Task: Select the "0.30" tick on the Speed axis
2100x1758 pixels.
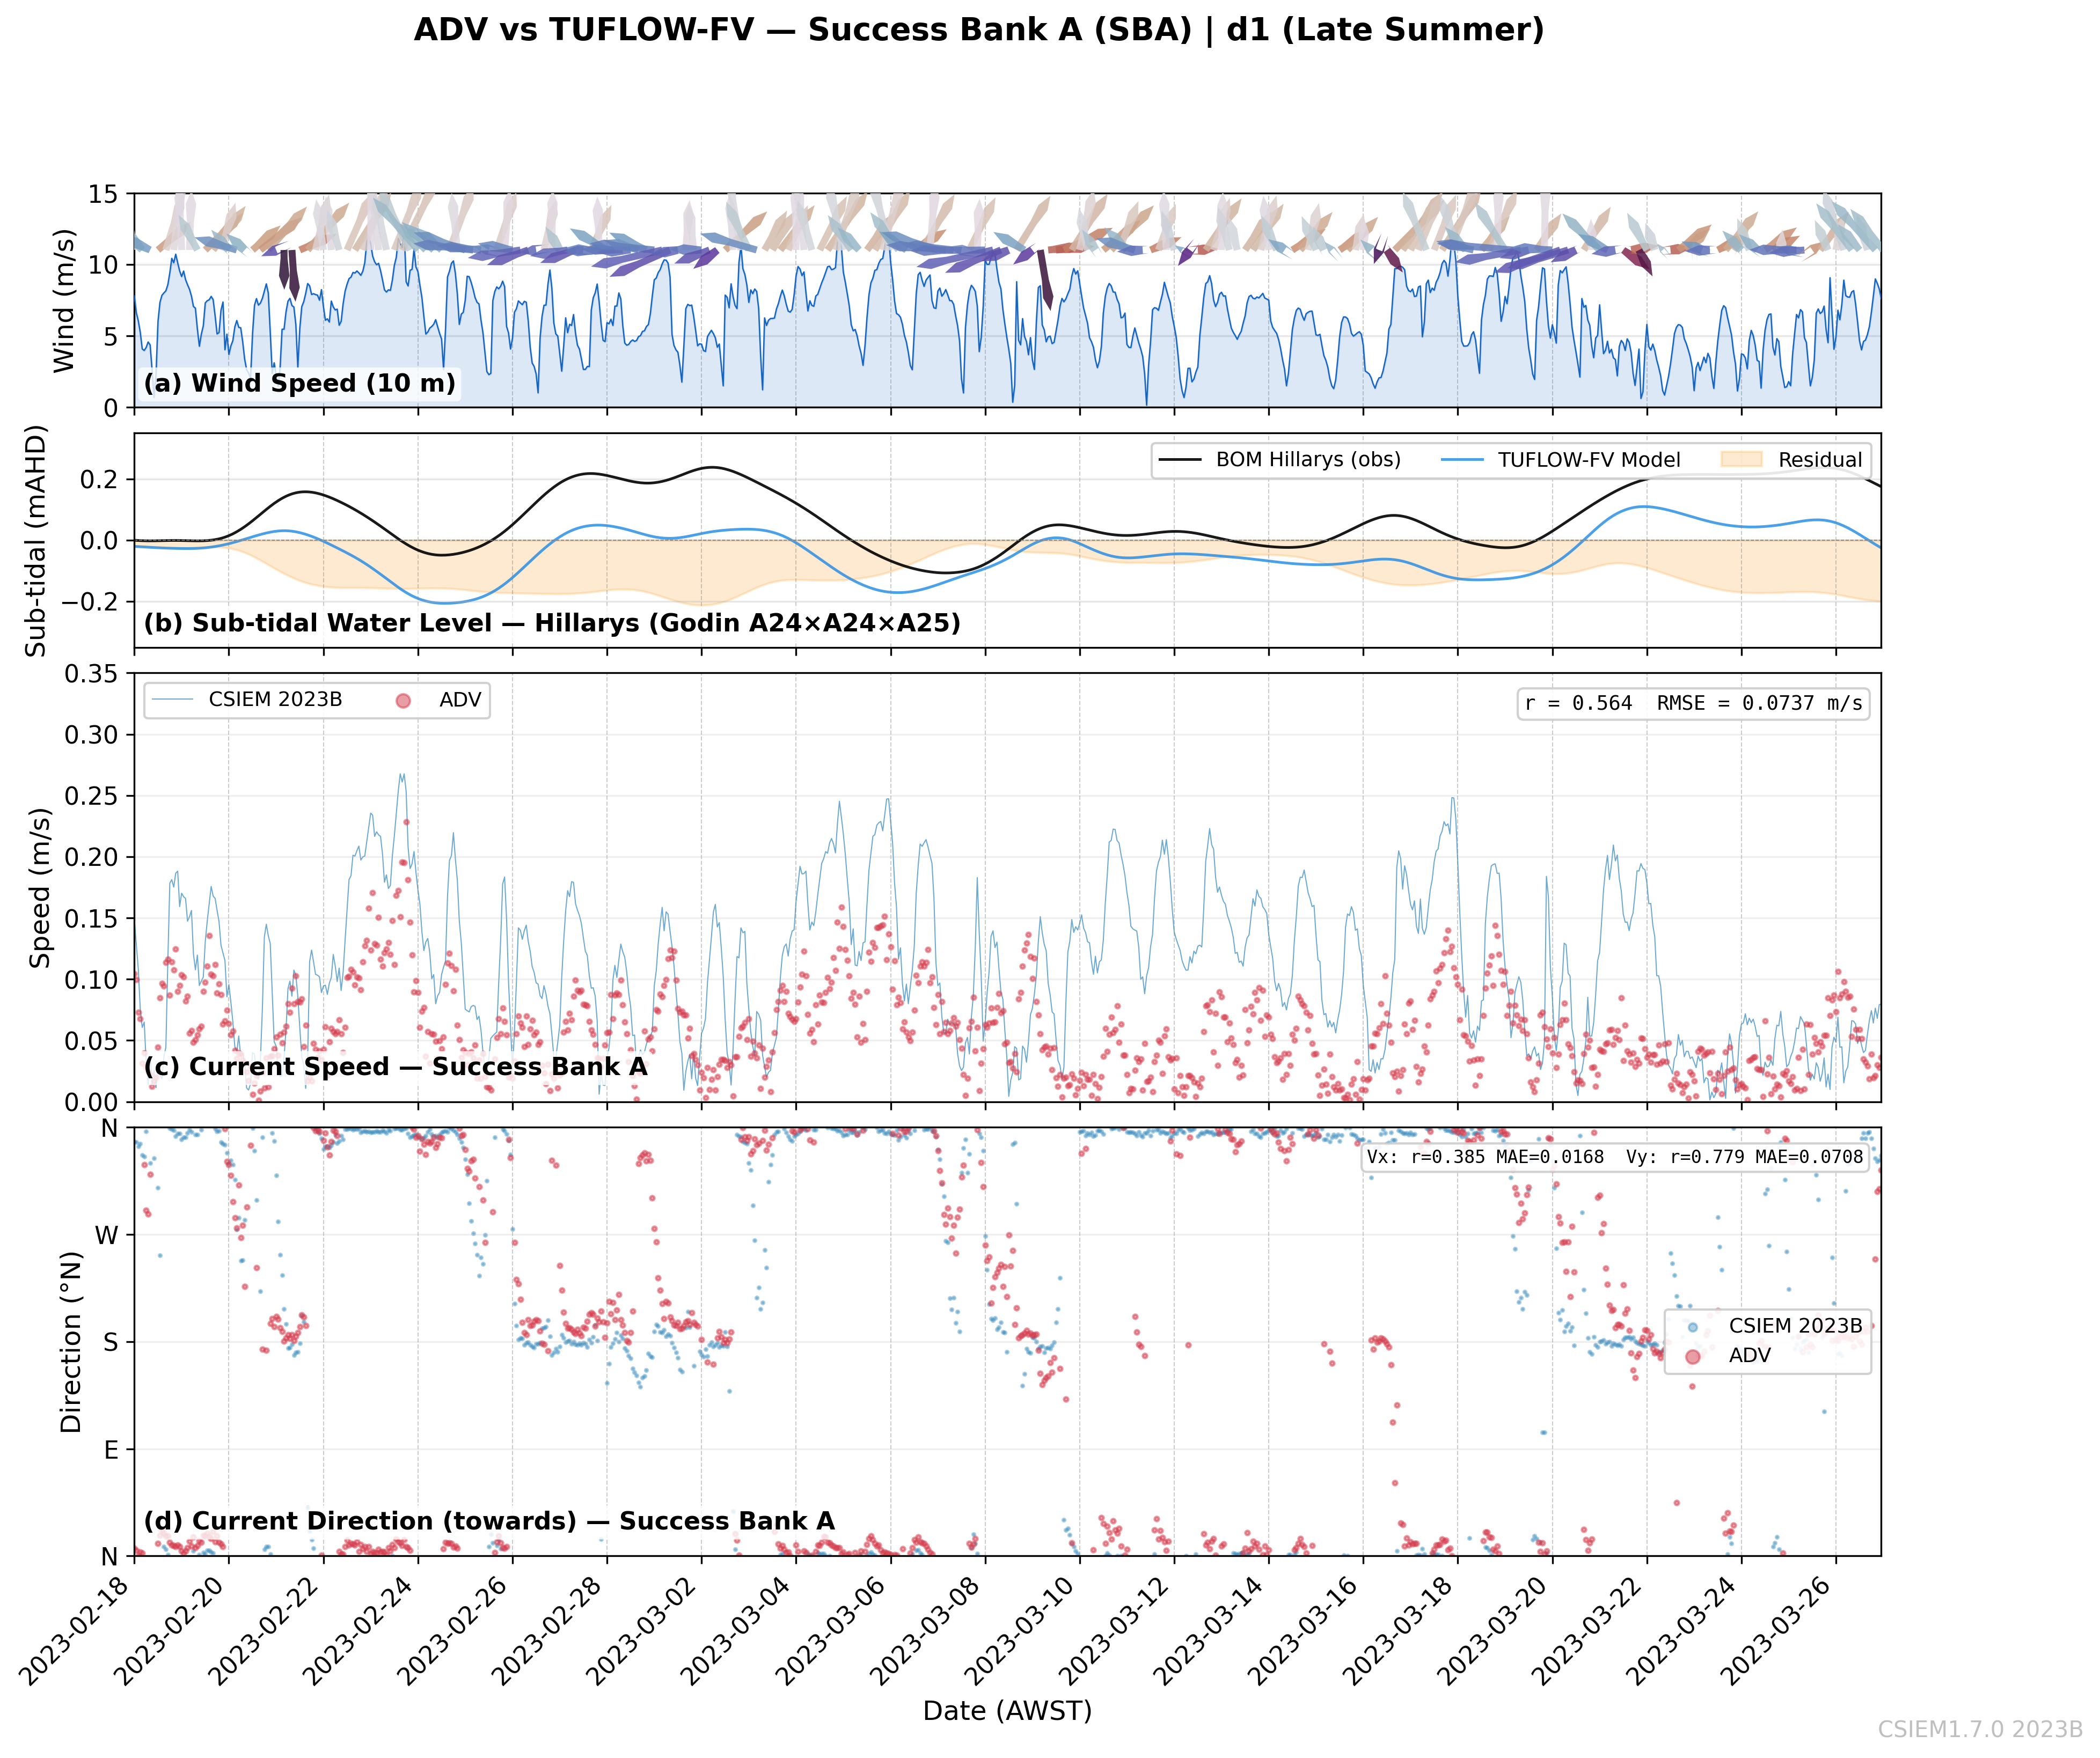Action: pos(92,734)
